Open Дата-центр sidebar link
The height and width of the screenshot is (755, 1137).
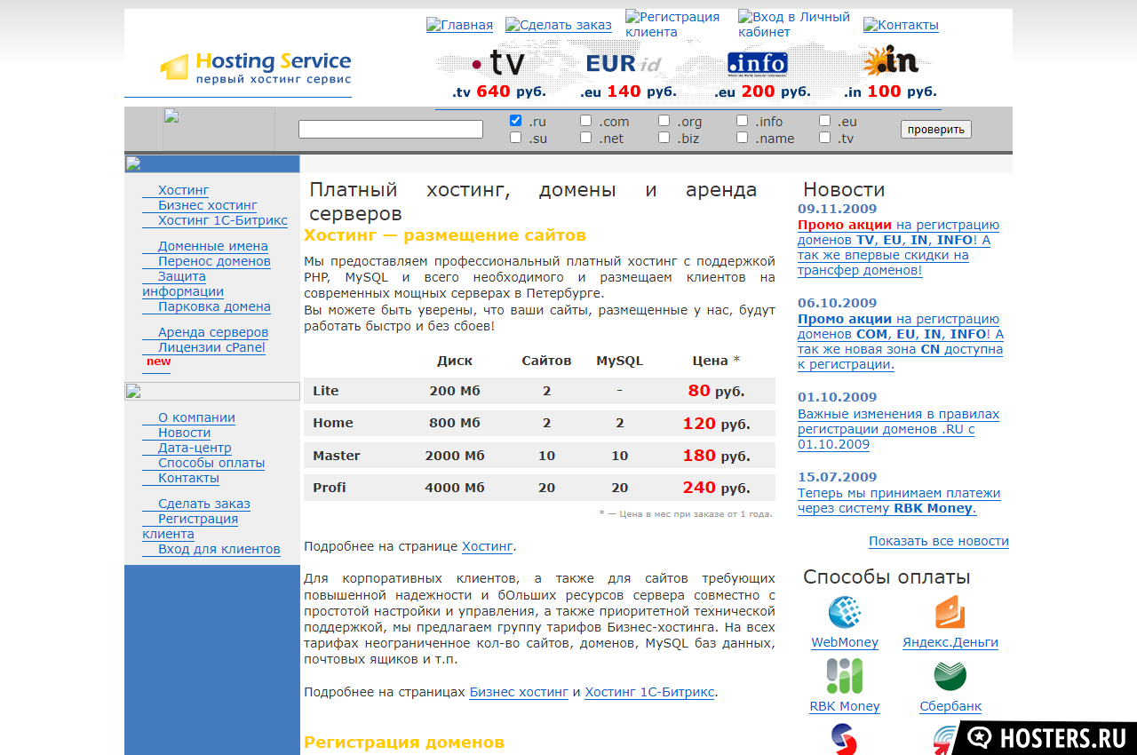pyautogui.click(x=195, y=448)
